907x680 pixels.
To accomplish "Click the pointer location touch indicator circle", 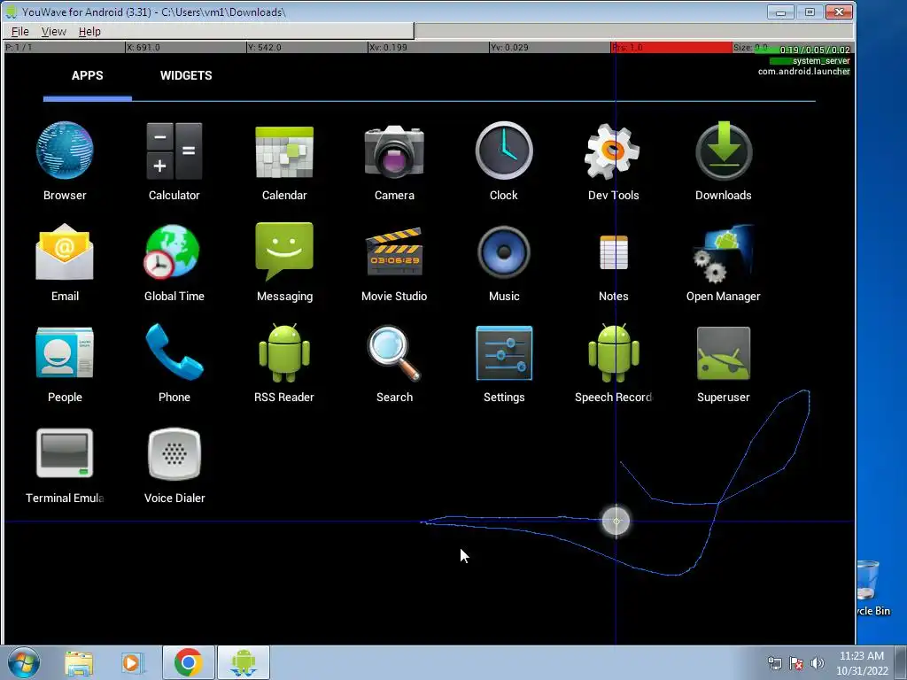I will (616, 521).
